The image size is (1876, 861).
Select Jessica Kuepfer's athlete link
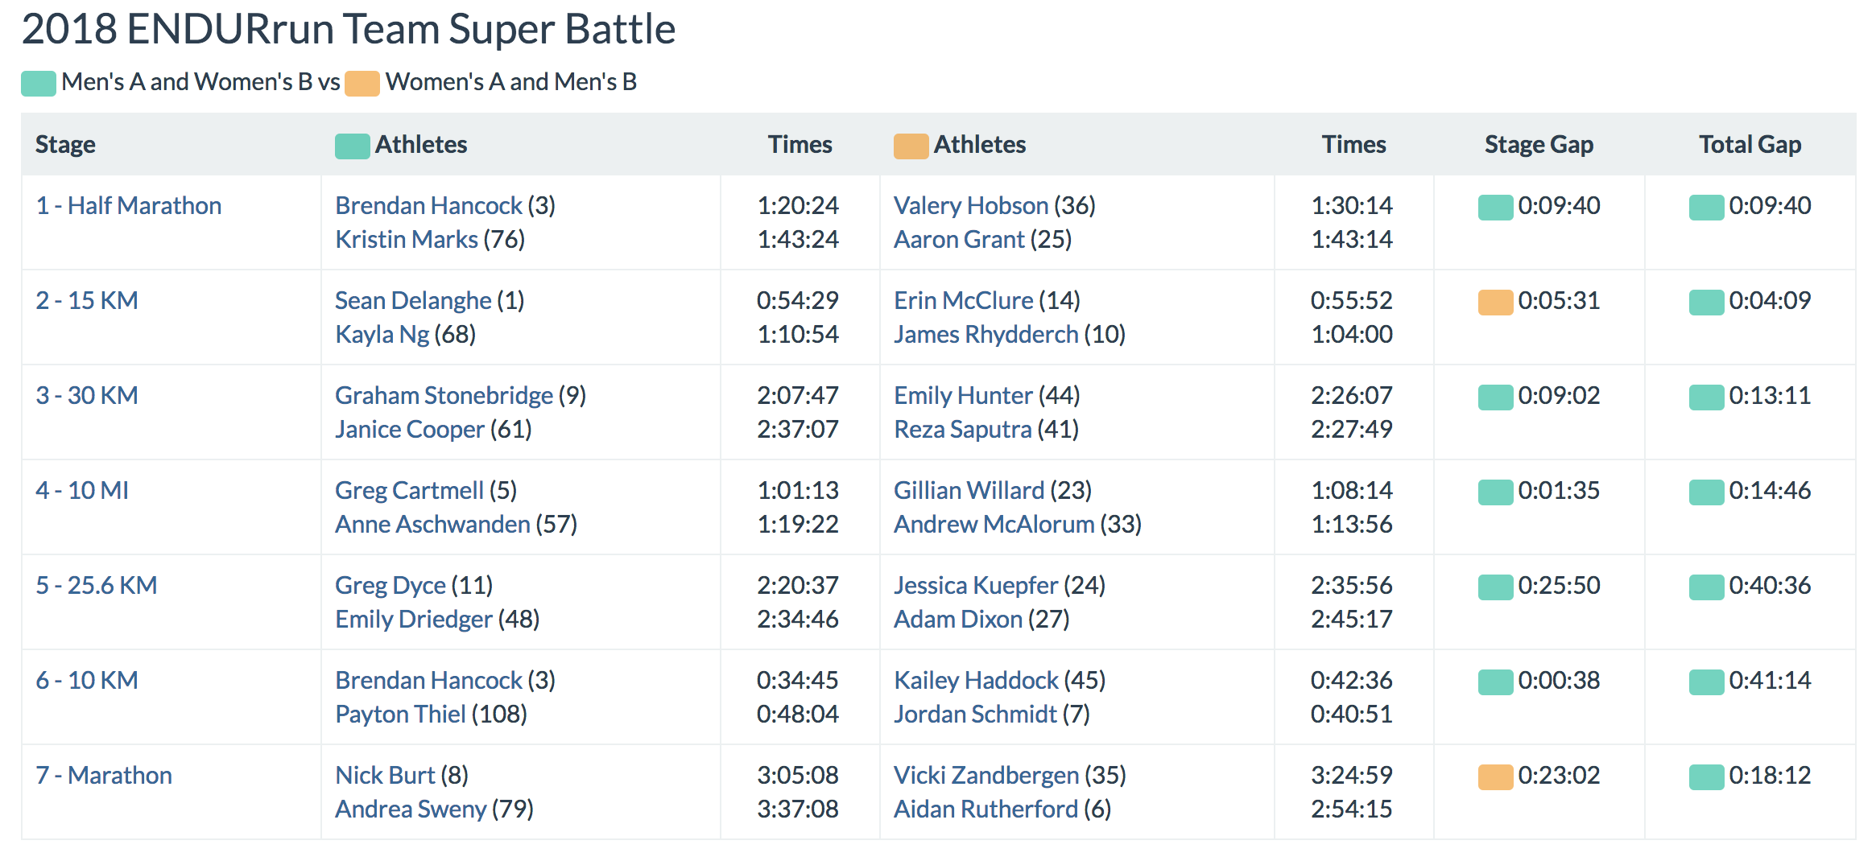tap(975, 586)
